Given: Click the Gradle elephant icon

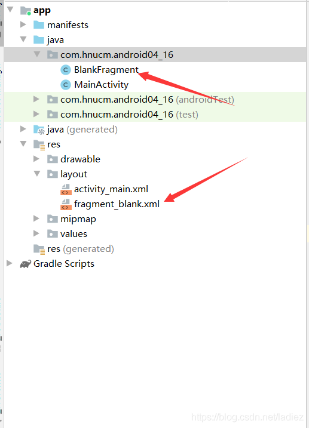Looking at the screenshot, I should click(26, 264).
